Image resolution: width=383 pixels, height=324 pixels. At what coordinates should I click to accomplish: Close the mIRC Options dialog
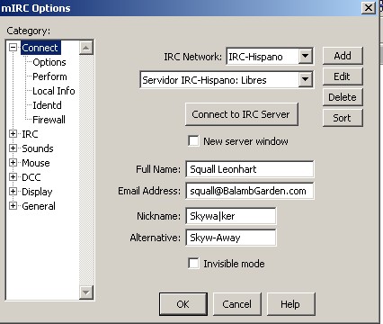click(369, 7)
